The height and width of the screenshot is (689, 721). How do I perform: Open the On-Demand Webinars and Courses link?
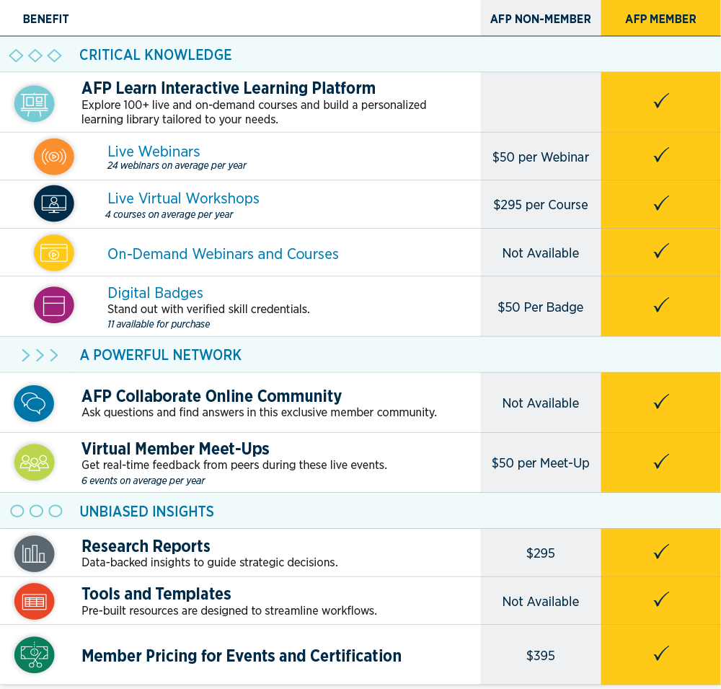[223, 254]
